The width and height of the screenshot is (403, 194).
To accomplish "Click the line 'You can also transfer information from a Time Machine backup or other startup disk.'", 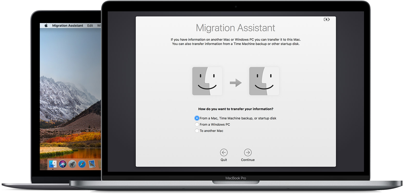I will (236, 44).
